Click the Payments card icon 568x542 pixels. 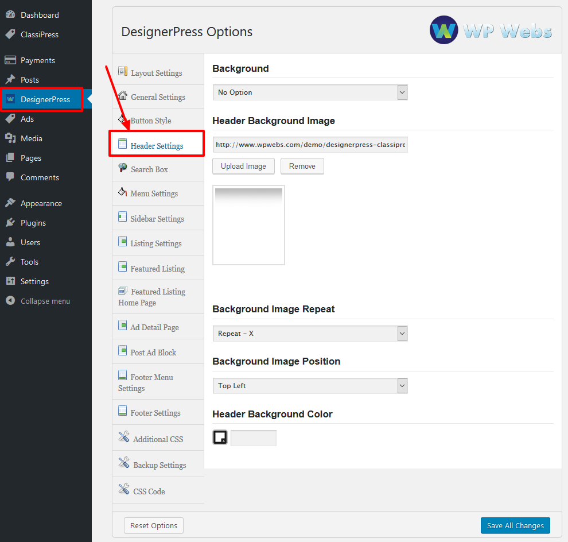pyautogui.click(x=10, y=60)
